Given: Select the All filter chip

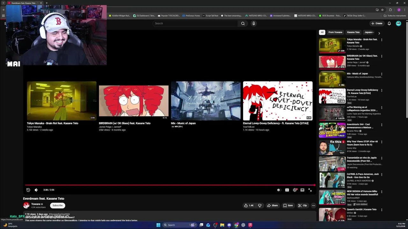Looking at the screenshot, I should (x=322, y=32).
